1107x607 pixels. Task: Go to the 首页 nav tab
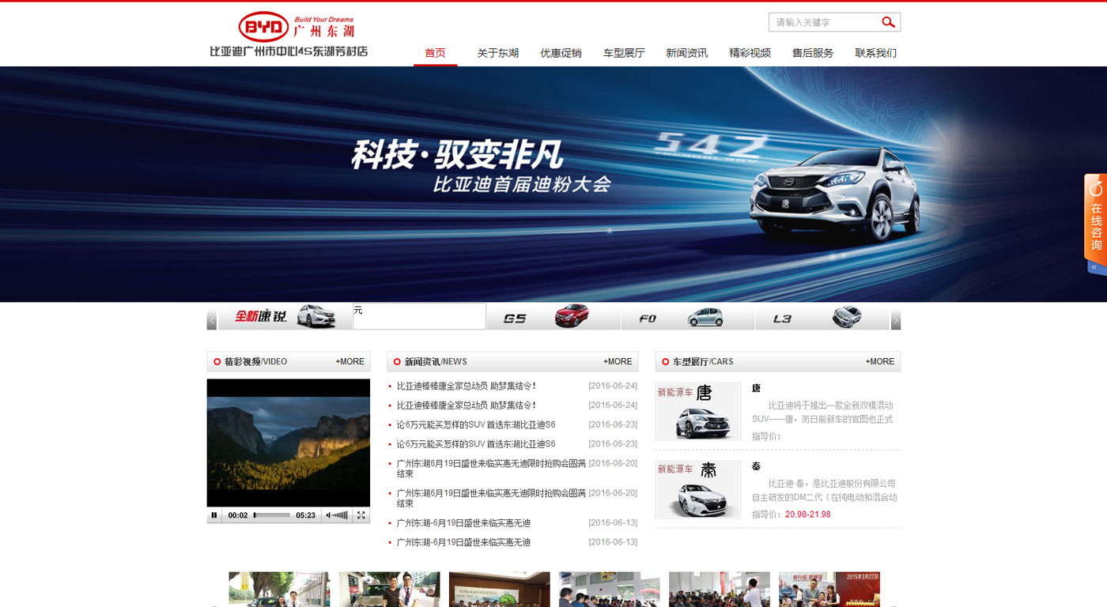pos(435,53)
